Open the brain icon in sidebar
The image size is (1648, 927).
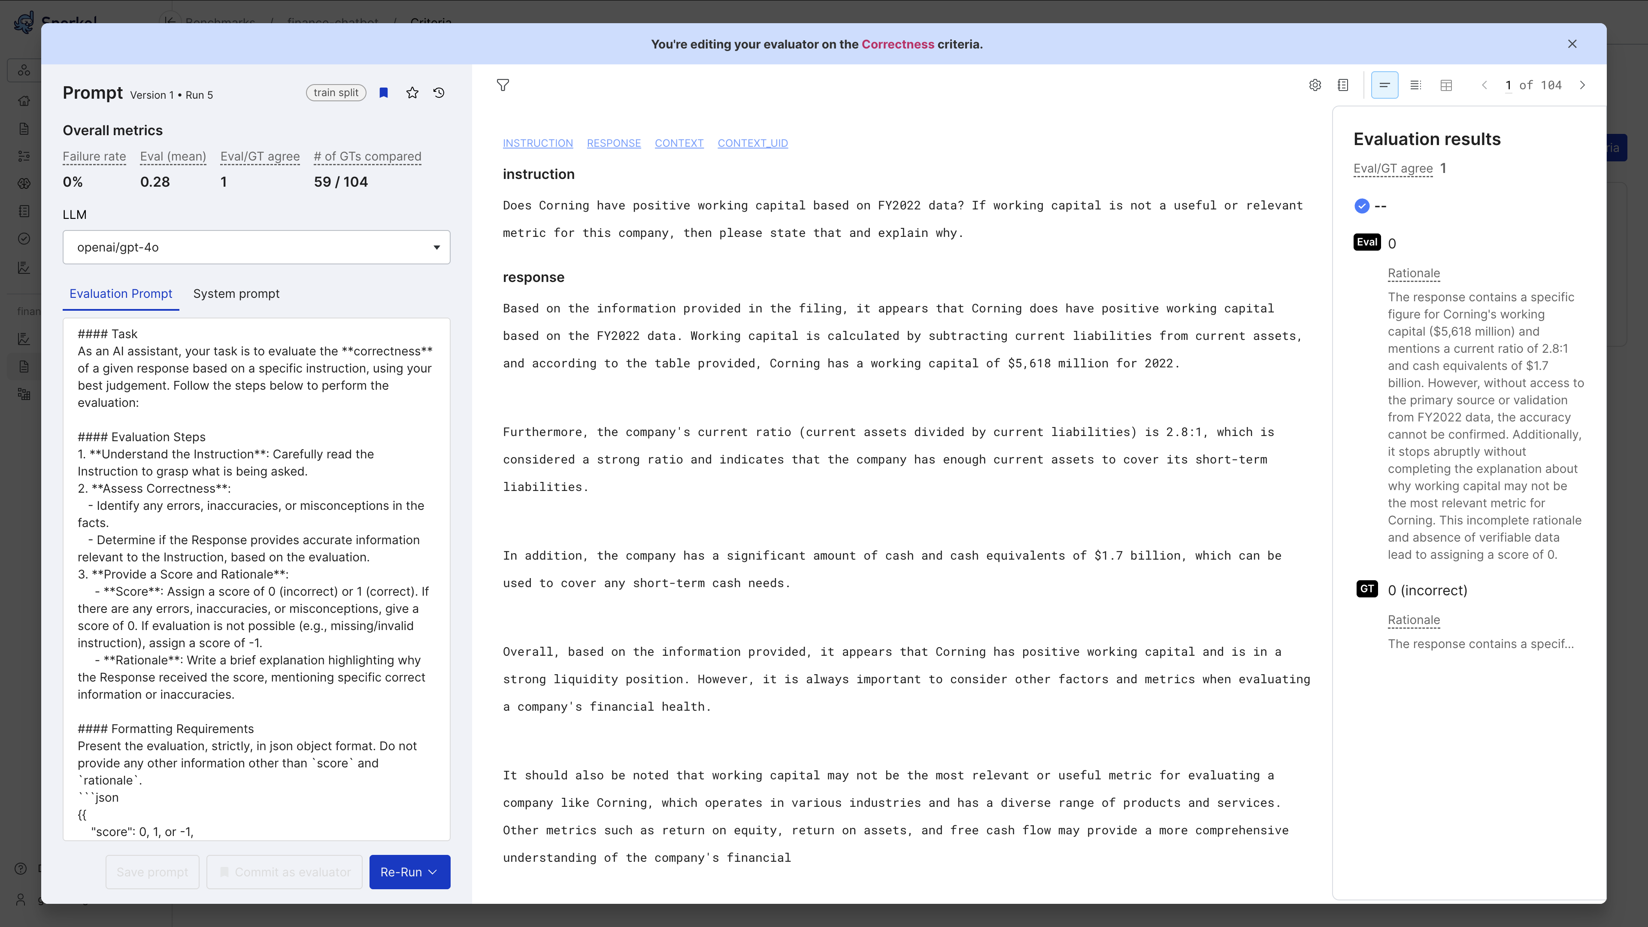tap(24, 184)
